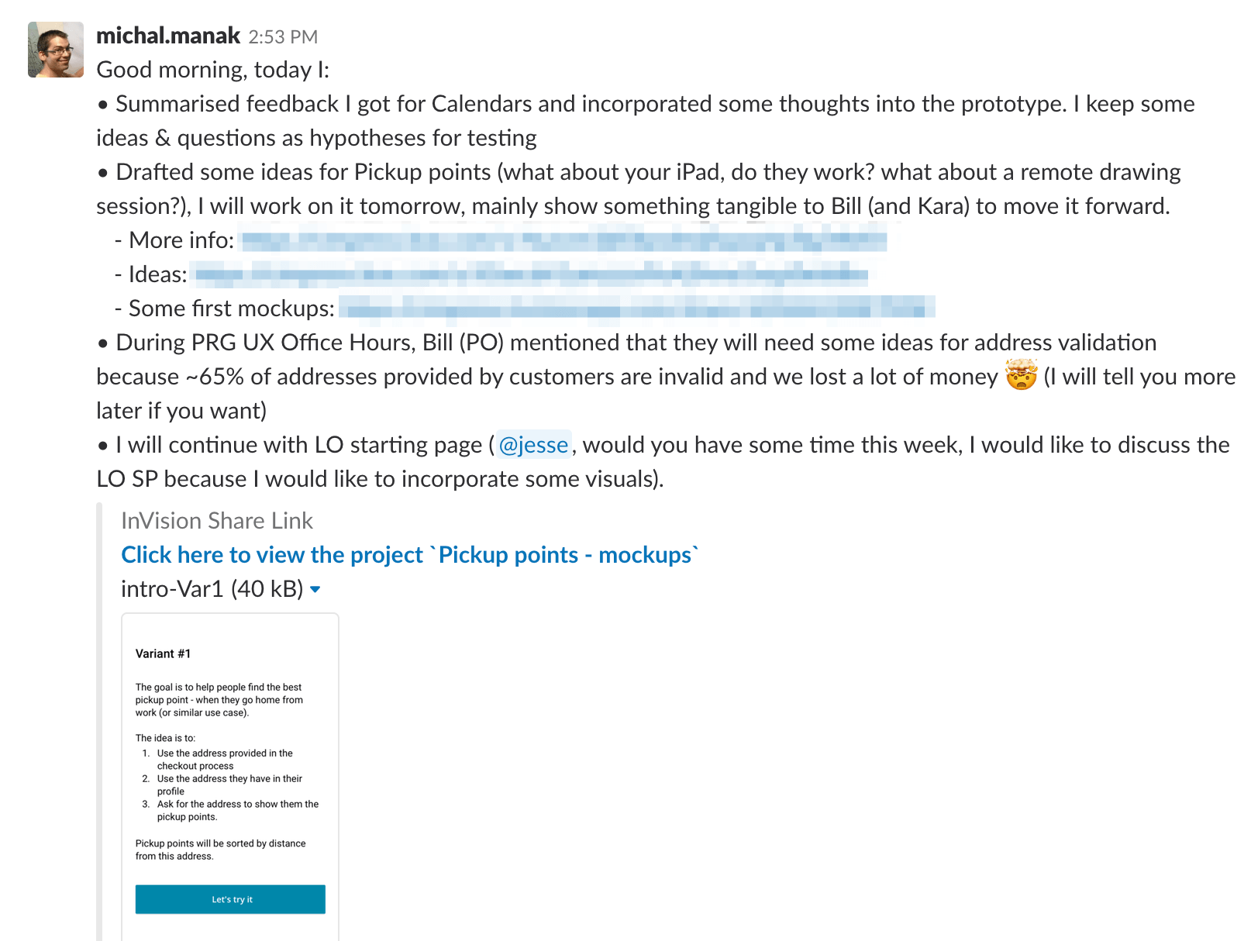The image size is (1251, 941).
Task: Click the intro-Var1 (40 kB) file name
Action: pyautogui.click(x=212, y=589)
